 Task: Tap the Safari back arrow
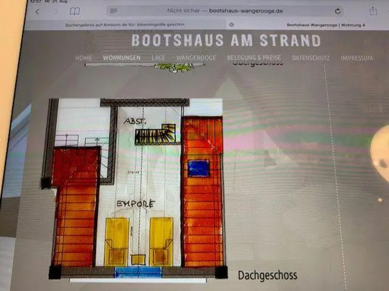[38, 12]
